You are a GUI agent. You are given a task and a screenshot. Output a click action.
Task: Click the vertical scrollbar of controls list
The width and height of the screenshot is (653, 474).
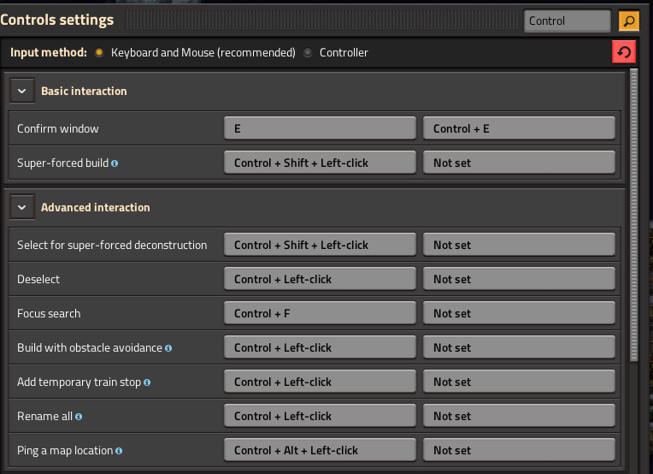point(634,215)
